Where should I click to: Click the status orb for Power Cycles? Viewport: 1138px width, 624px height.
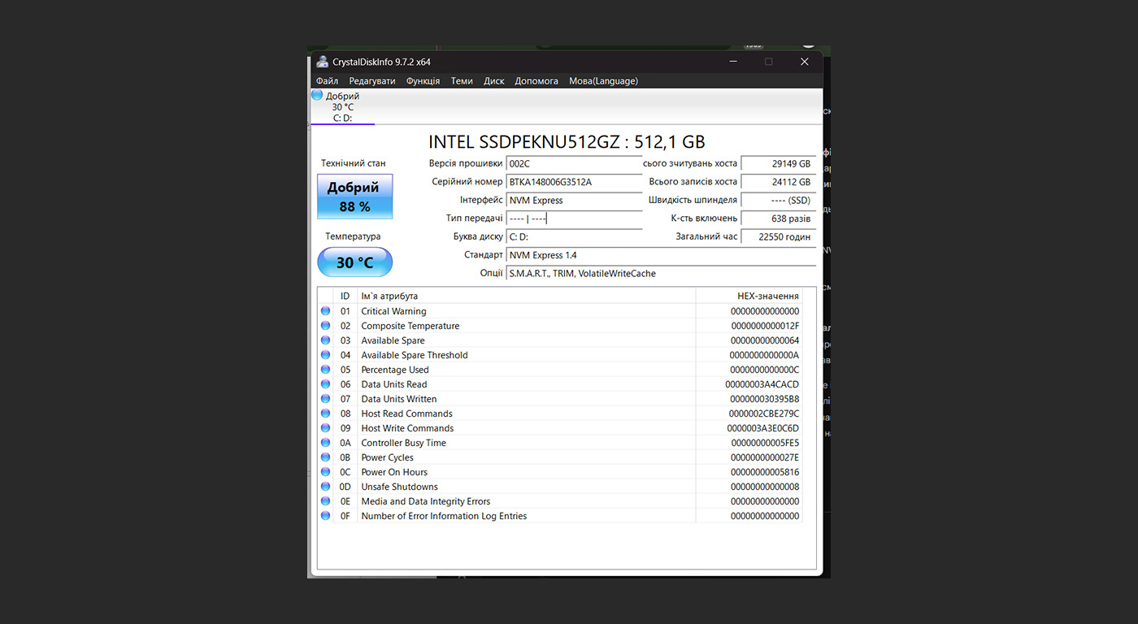tap(325, 457)
